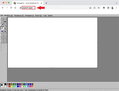This screenshot has width=119, height=91.
Task: Select the lime green color swatch
Action: (14, 86)
